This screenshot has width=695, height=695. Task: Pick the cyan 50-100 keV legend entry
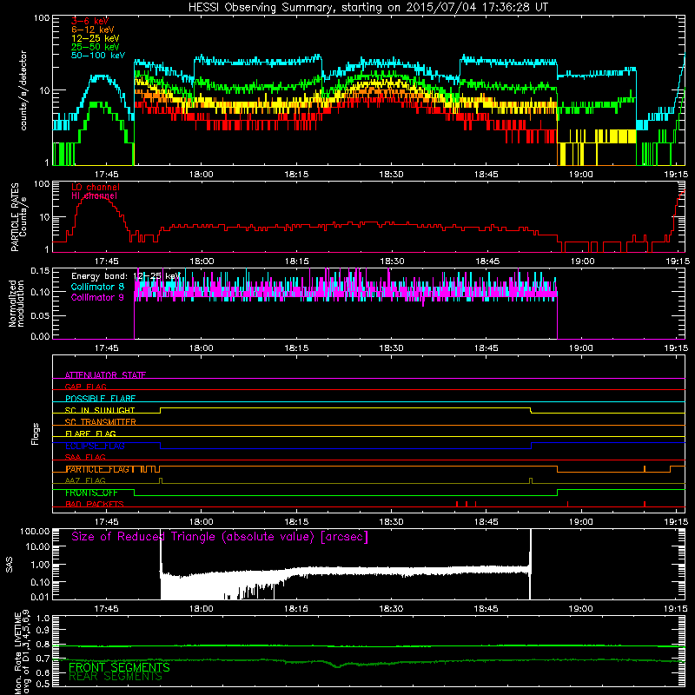(x=98, y=56)
